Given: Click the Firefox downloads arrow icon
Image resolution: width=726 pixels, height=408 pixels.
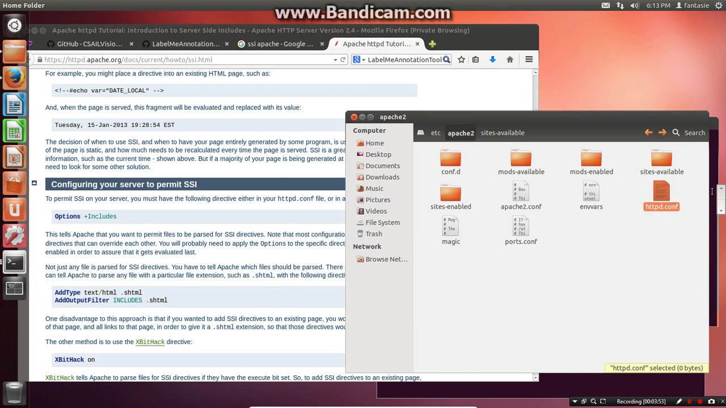Looking at the screenshot, I should 492,59.
